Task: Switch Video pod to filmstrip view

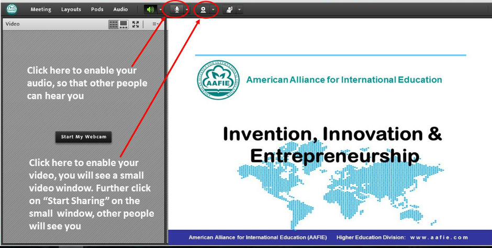Action: point(124,25)
